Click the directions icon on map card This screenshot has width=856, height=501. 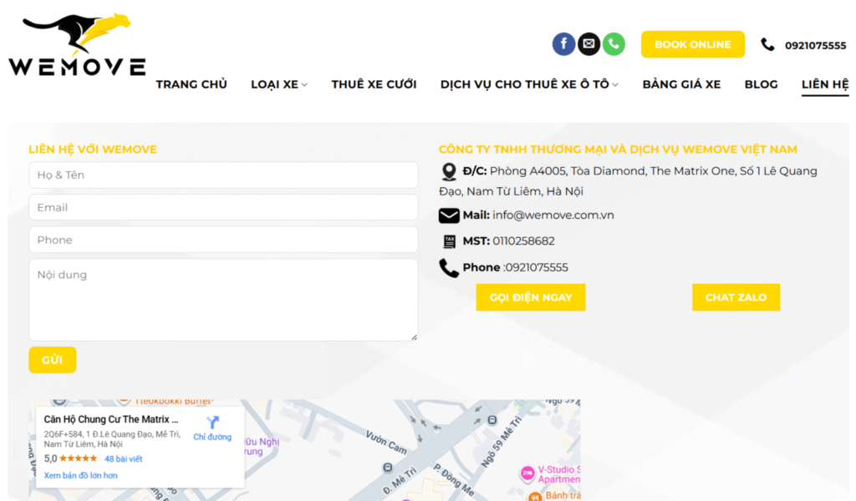[x=212, y=423]
